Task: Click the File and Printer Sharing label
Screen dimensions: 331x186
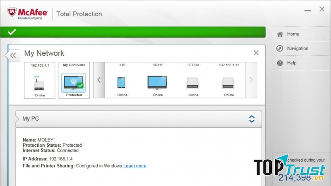Action: [x=49, y=166]
